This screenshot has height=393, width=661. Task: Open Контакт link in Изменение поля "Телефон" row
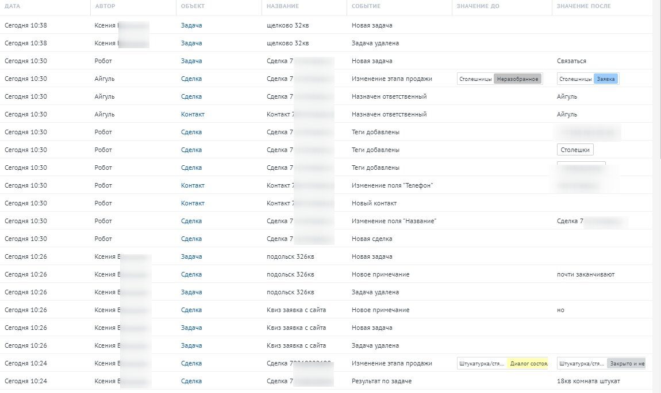tap(193, 185)
